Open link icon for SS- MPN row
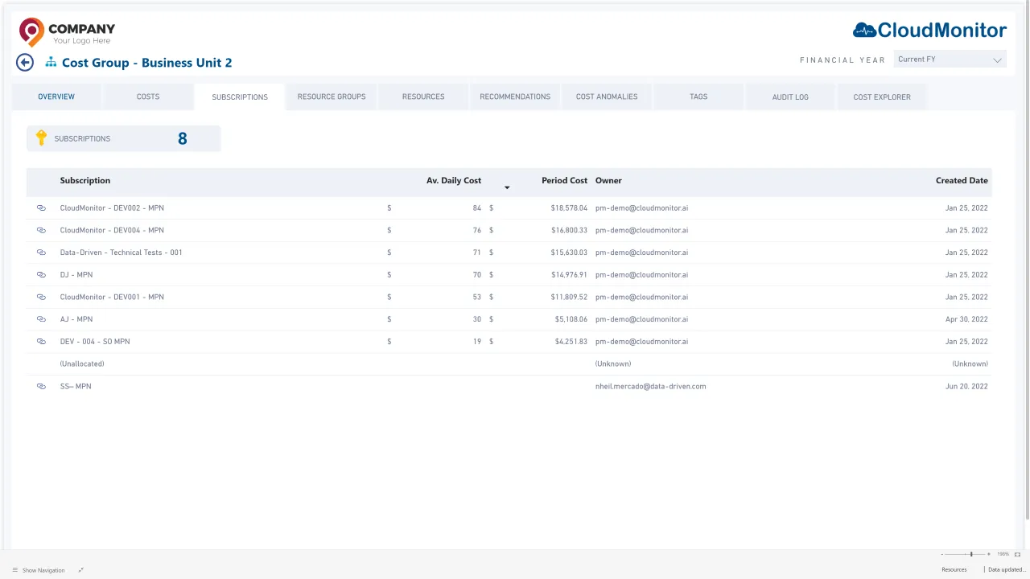This screenshot has height=579, width=1030. 41,386
